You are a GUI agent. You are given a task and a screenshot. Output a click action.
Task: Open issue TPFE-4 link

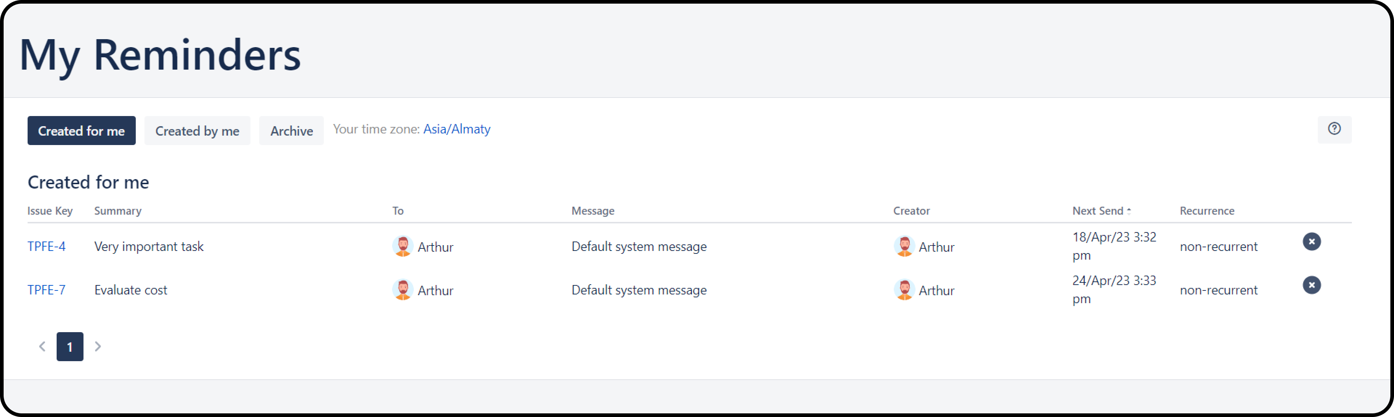tap(46, 247)
